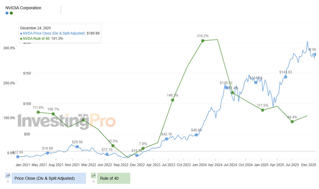Viewport: 319px width, 189px height.
Task: Click the Apr 2023 x-axis label
Action: tap(153, 165)
